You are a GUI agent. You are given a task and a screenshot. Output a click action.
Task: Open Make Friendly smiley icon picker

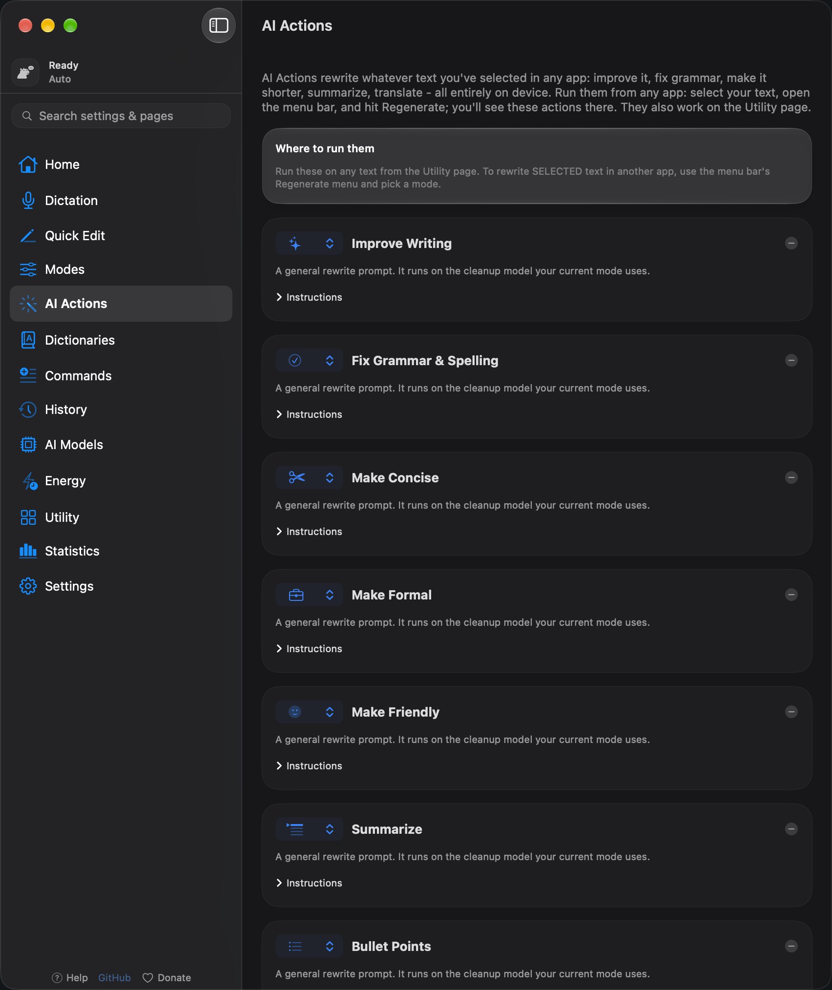[x=309, y=712]
